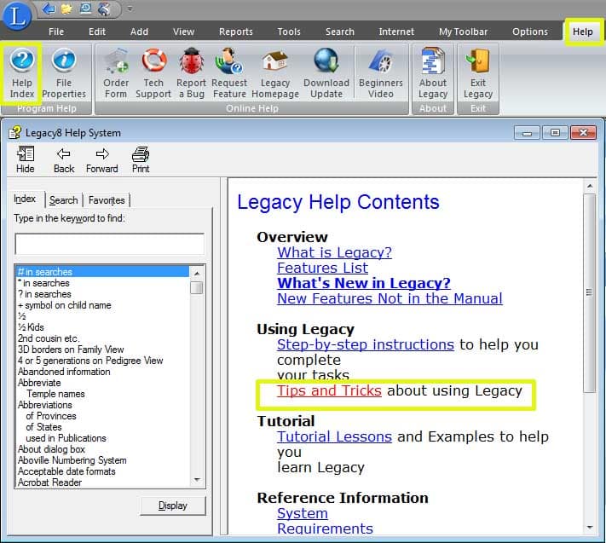The width and height of the screenshot is (606, 543).
Task: Switch to the help Search tab
Action: pyautogui.click(x=63, y=200)
